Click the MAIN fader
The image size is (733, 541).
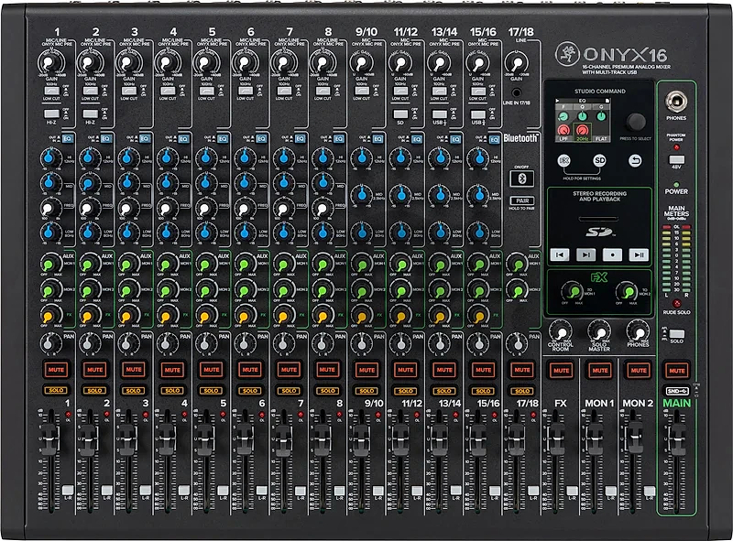[677, 439]
